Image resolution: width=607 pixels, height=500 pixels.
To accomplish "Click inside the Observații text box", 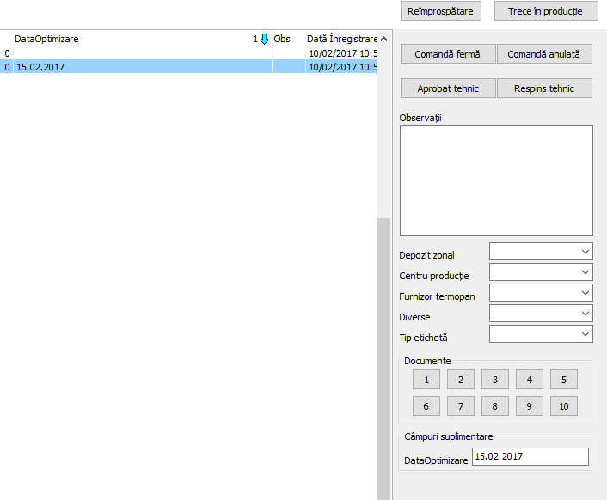I will tap(496, 180).
